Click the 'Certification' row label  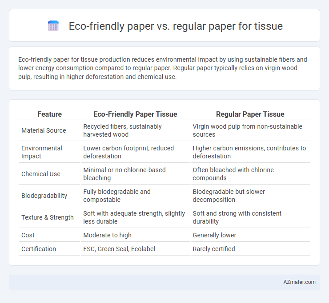point(39,249)
